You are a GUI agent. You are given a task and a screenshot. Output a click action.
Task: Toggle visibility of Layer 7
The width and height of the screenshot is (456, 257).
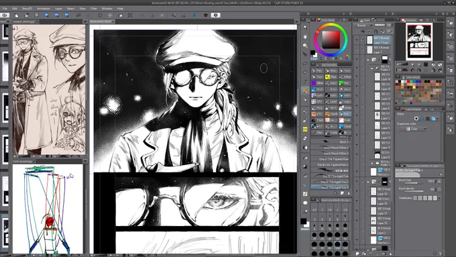[357, 50]
